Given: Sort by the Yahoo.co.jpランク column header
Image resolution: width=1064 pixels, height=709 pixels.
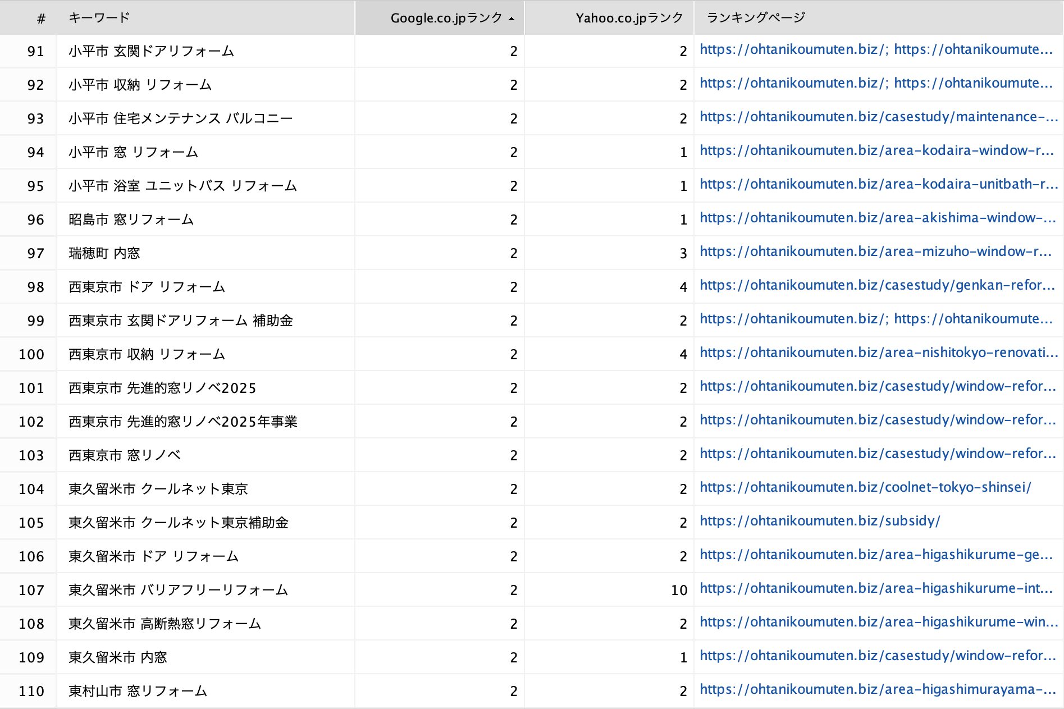Looking at the screenshot, I should (629, 18).
